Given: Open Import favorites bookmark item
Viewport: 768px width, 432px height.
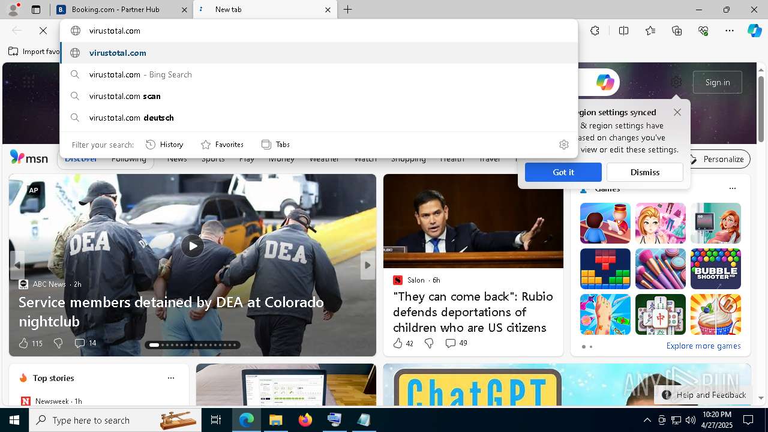Looking at the screenshot, I should 34,52.
